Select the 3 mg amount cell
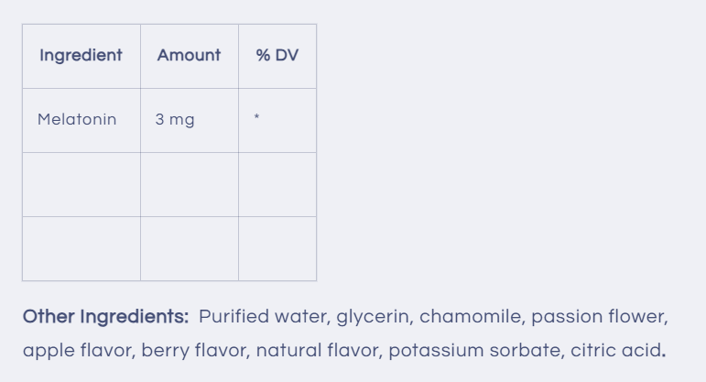This screenshot has width=706, height=382. pos(175,120)
